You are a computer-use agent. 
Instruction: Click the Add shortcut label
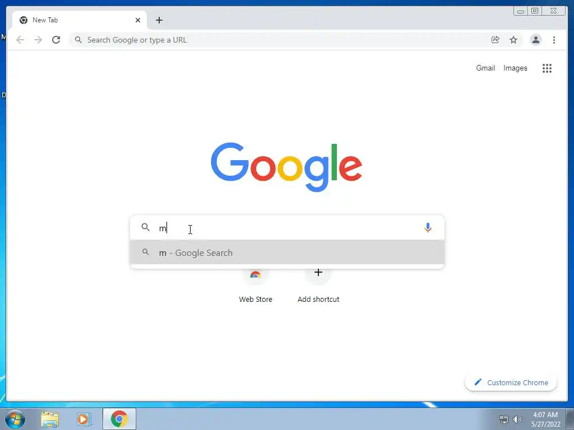tap(318, 299)
